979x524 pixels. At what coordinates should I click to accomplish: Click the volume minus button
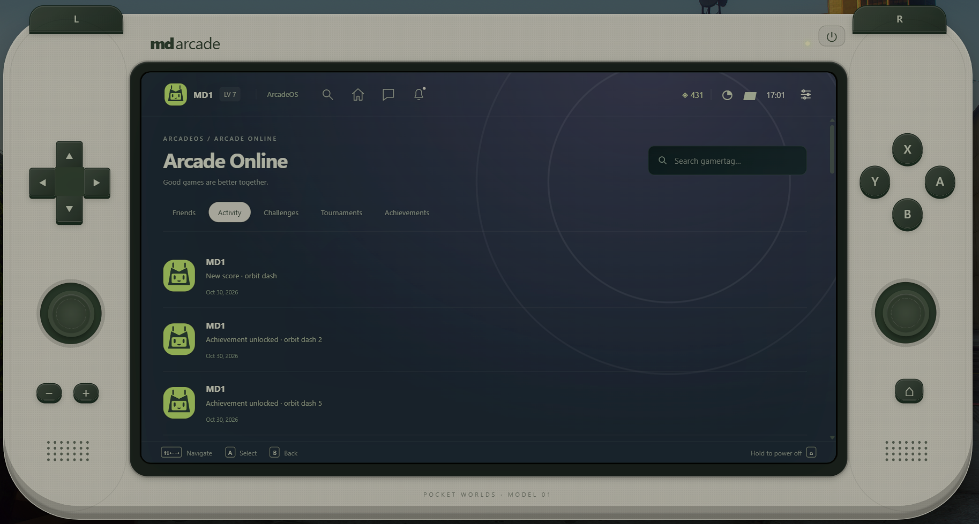(x=49, y=393)
